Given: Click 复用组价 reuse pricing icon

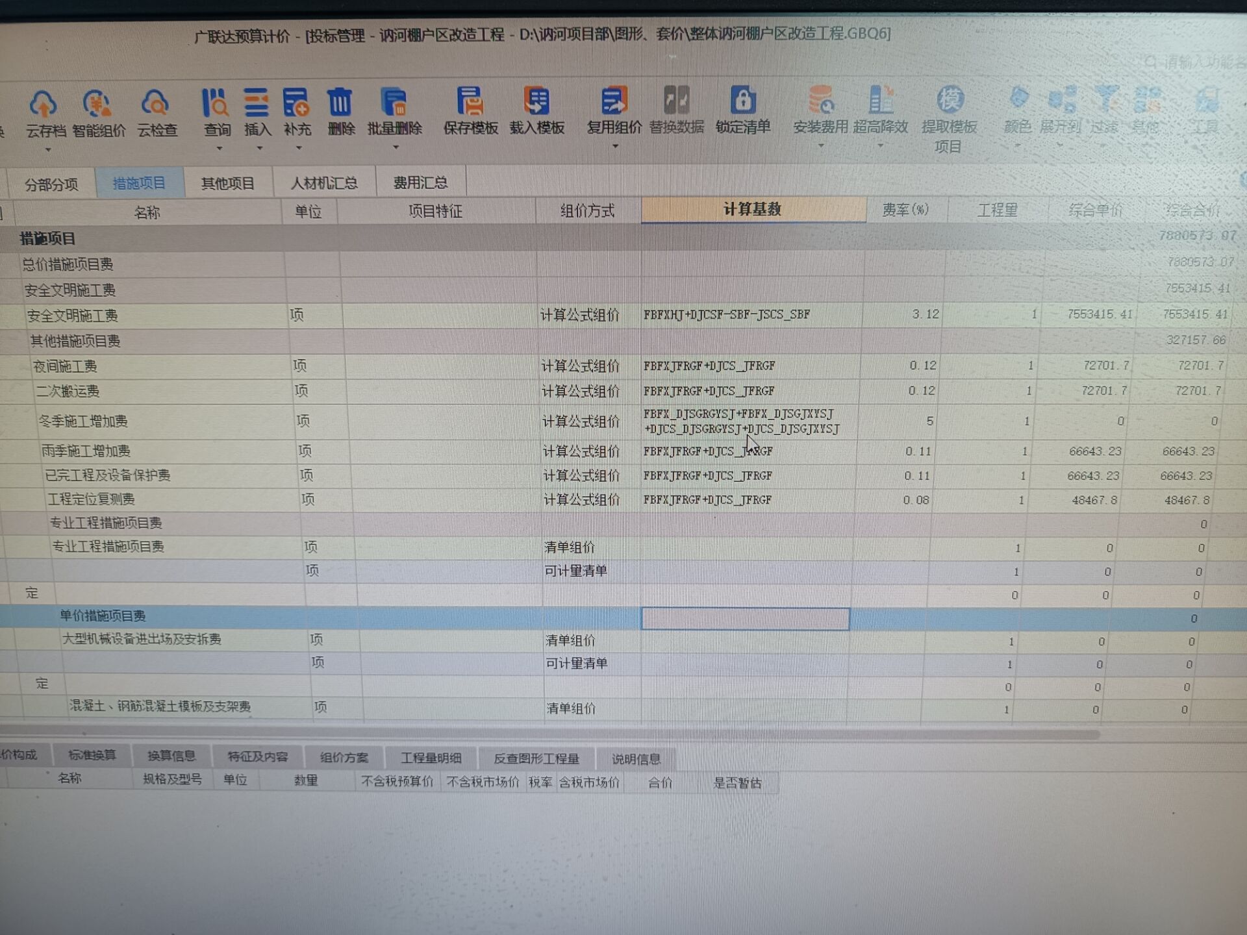Looking at the screenshot, I should pos(614,101).
